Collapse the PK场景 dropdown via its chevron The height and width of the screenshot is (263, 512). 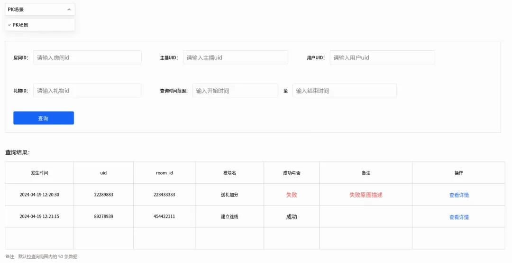(x=69, y=9)
